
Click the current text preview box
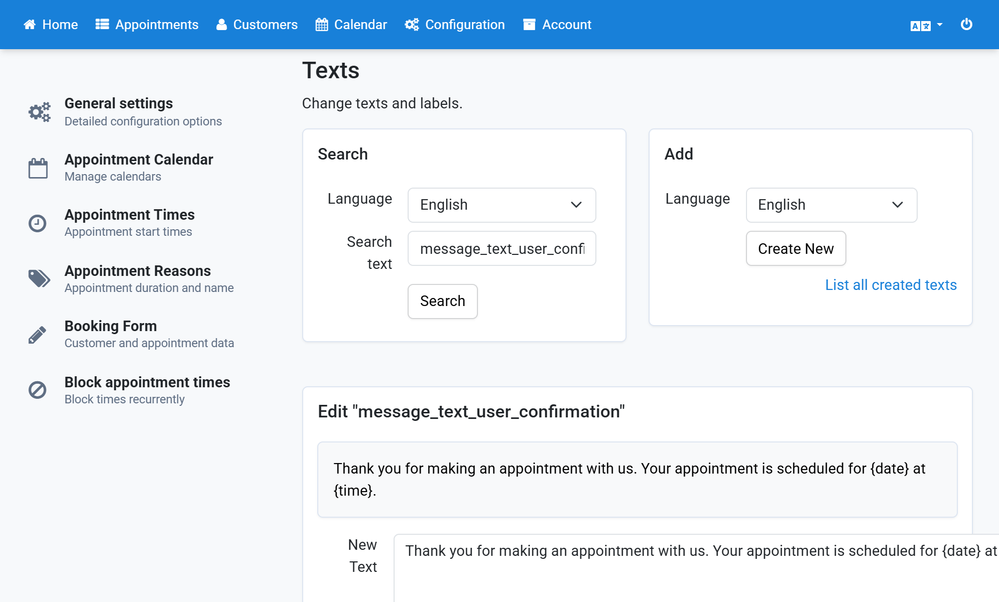[638, 480]
